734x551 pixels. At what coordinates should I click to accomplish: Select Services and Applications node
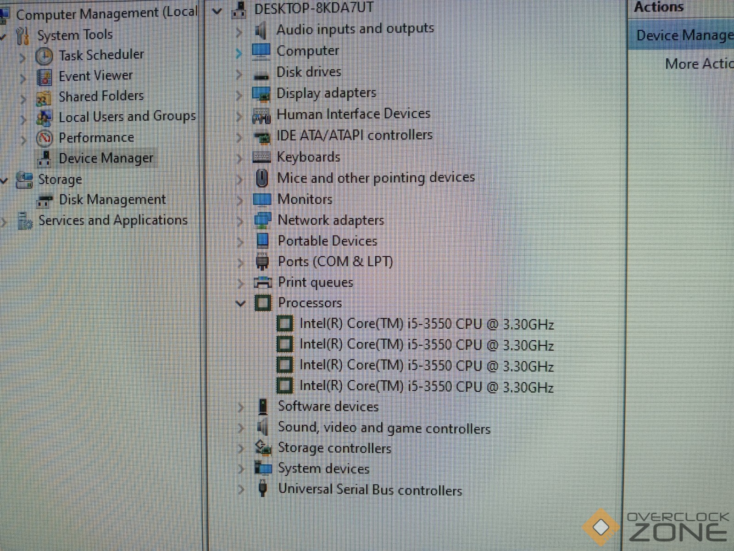pyautogui.click(x=113, y=220)
